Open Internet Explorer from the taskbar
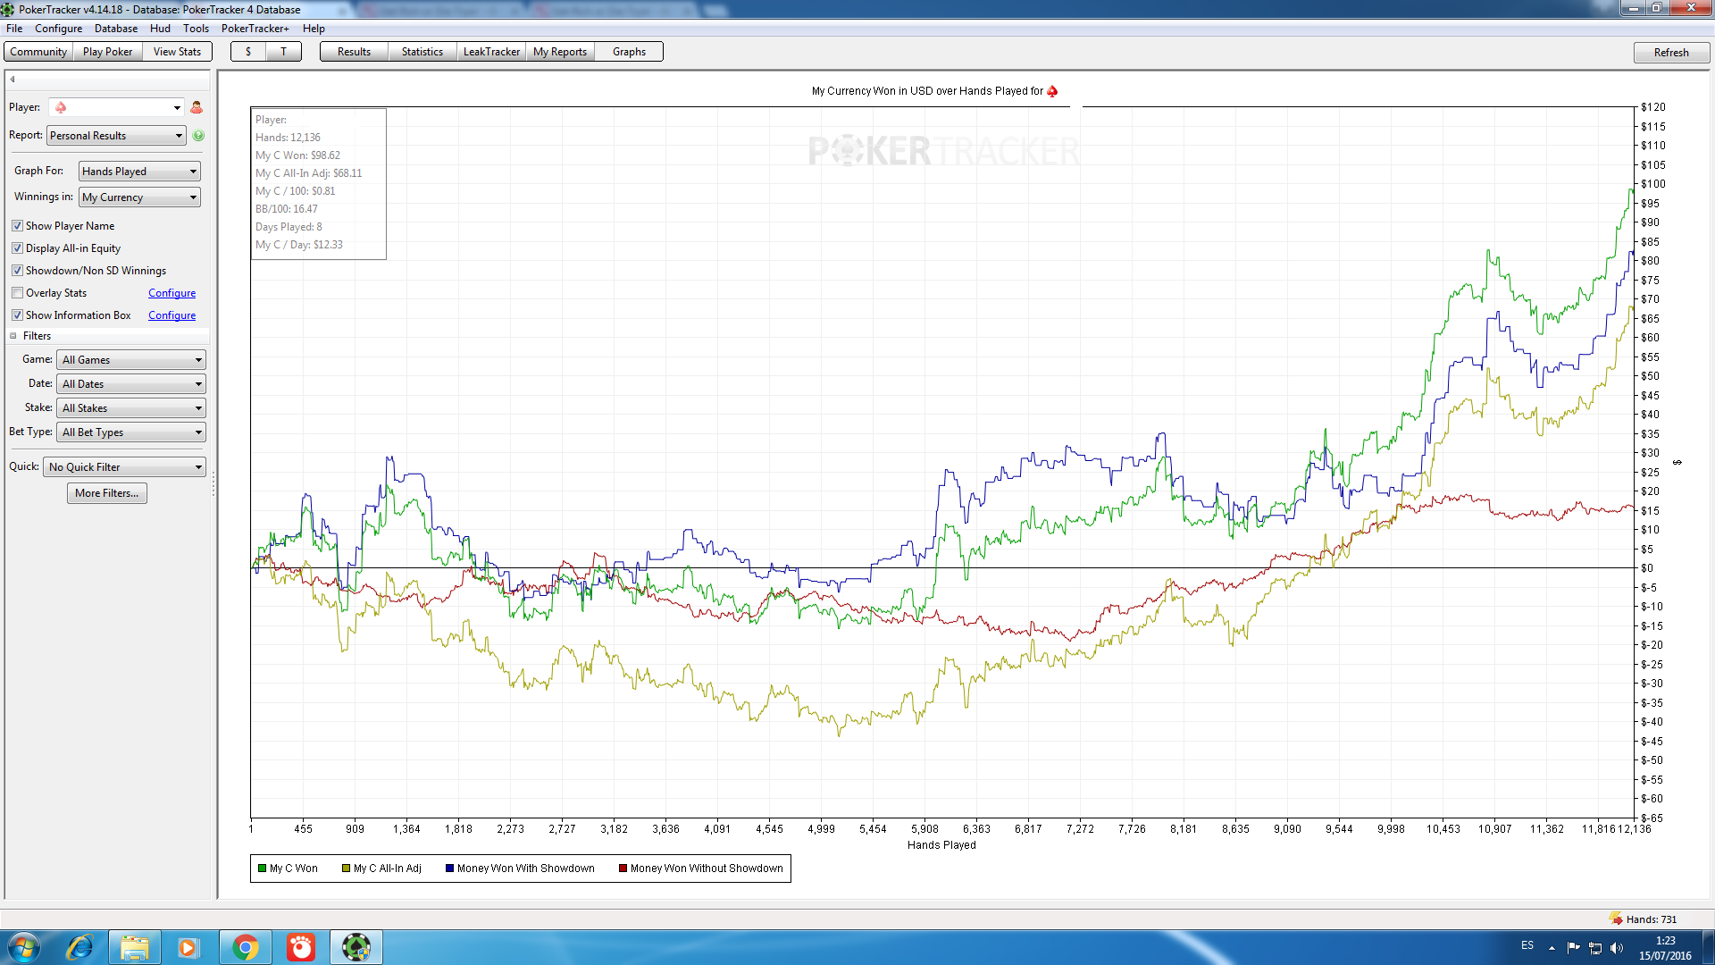1715x965 pixels. point(79,947)
